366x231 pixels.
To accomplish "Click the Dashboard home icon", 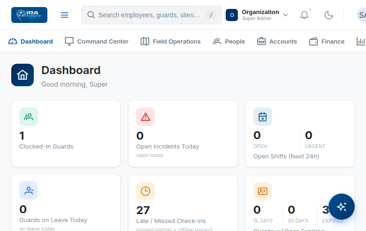I will pyautogui.click(x=23, y=75).
